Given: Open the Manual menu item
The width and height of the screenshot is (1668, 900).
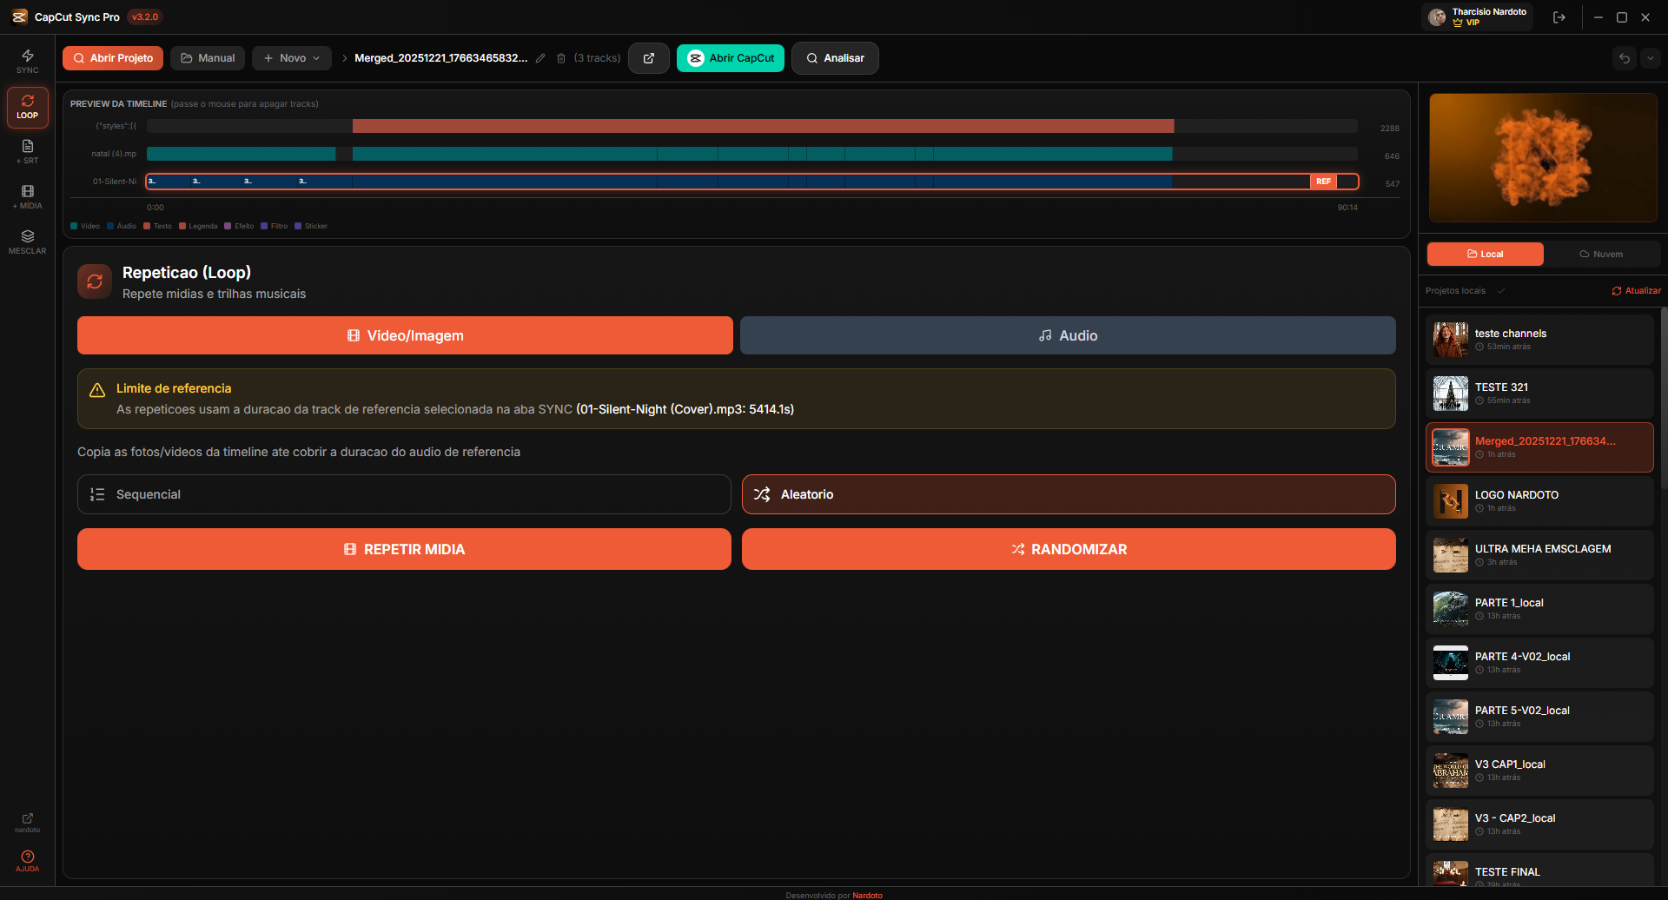Looking at the screenshot, I should (207, 58).
